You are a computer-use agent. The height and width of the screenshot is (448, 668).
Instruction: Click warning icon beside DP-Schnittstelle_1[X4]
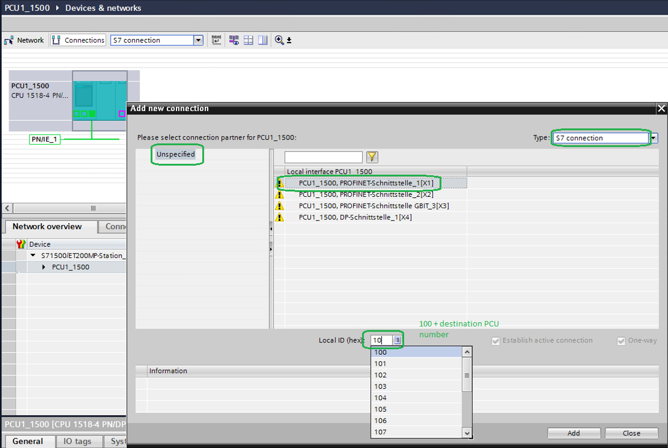(279, 217)
